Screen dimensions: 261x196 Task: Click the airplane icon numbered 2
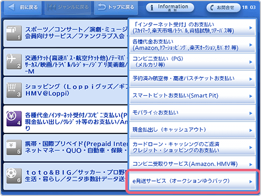coord(14,62)
